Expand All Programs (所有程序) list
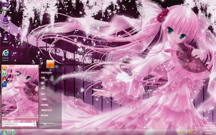 pos(20,118)
